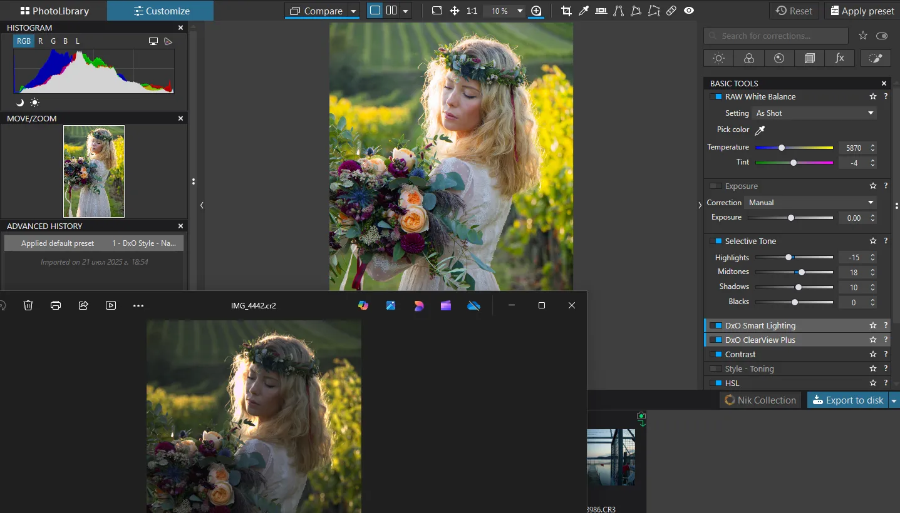Viewport: 900px width, 513px height.
Task: Toggle the Contrast correction switch
Action: (x=715, y=355)
